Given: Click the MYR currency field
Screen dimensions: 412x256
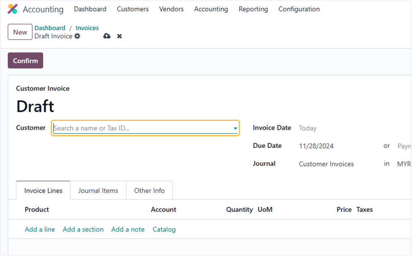Looking at the screenshot, I should click(404, 164).
